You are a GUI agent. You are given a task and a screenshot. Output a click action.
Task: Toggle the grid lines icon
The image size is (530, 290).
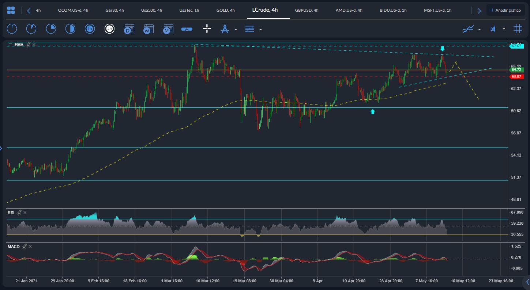[x=518, y=29]
